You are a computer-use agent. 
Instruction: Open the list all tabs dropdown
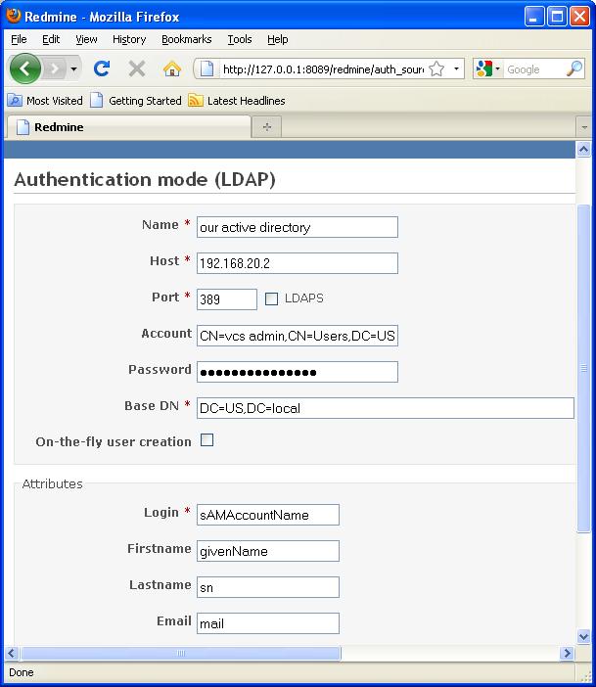583,127
